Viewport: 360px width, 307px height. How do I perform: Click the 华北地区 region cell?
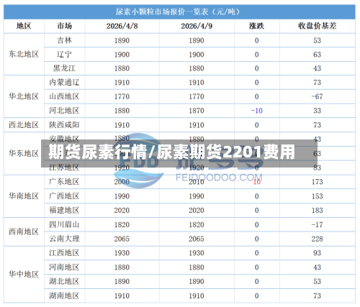coord(24,96)
